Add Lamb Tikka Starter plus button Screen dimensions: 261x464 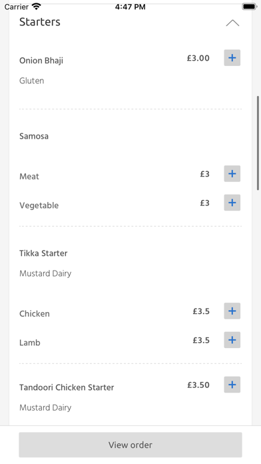[x=232, y=340]
